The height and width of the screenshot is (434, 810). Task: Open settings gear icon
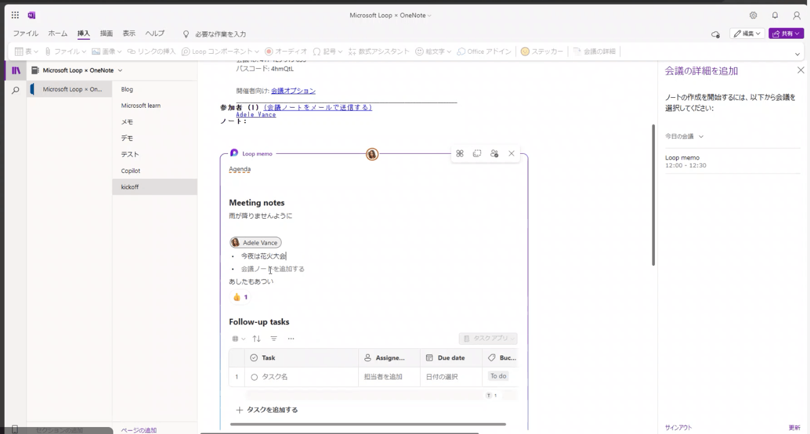pyautogui.click(x=753, y=16)
